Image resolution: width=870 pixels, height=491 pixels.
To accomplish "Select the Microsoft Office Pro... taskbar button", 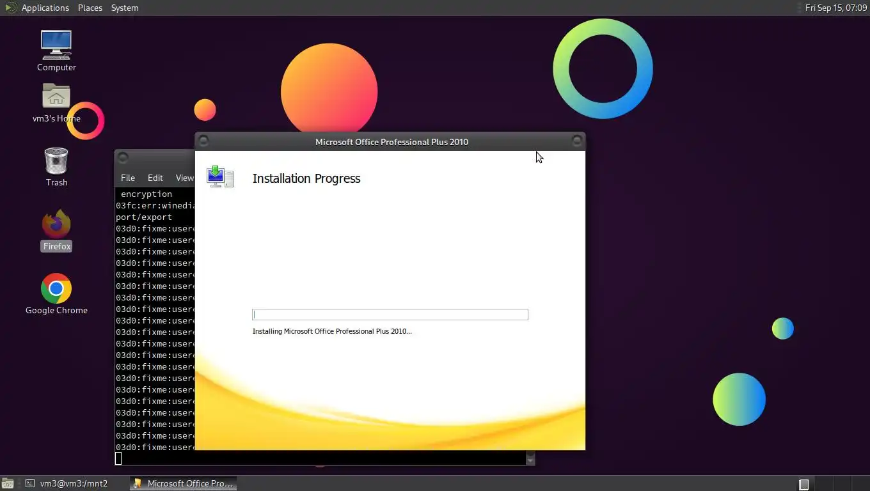I will pyautogui.click(x=184, y=483).
